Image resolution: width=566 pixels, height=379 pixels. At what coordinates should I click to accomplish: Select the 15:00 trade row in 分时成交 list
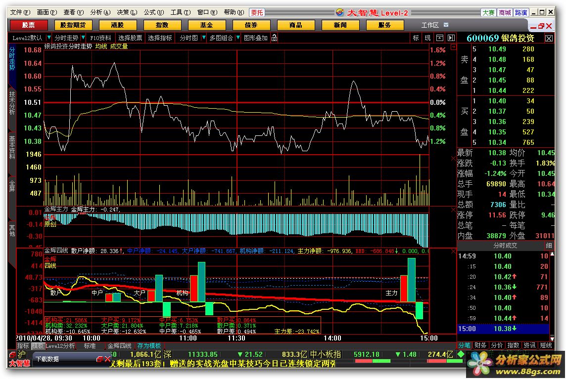(x=503, y=329)
